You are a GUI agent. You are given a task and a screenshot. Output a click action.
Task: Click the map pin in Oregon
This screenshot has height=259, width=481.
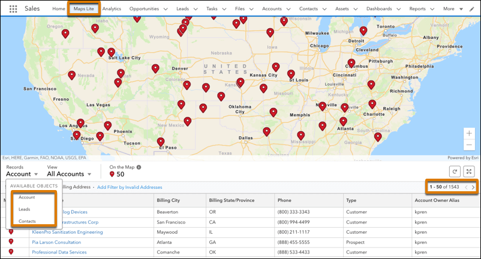tap(65, 34)
